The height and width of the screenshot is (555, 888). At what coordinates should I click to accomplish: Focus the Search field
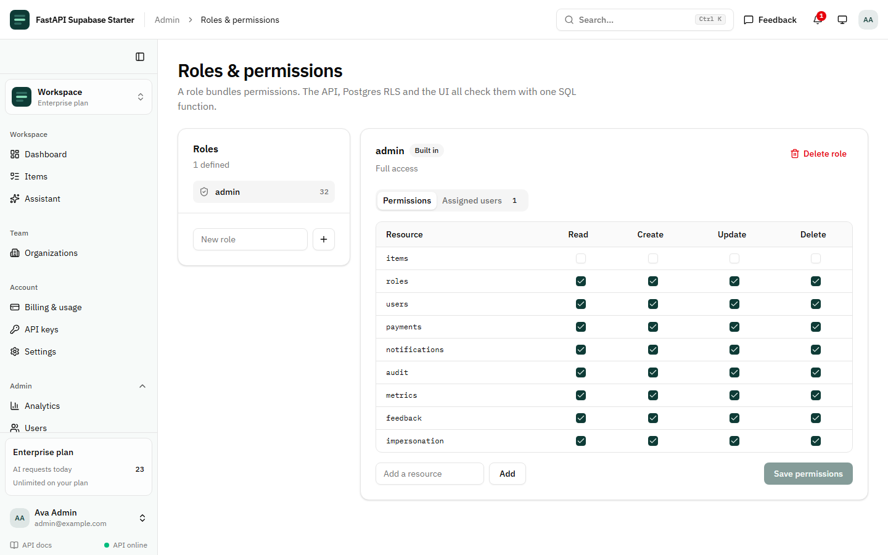point(645,20)
